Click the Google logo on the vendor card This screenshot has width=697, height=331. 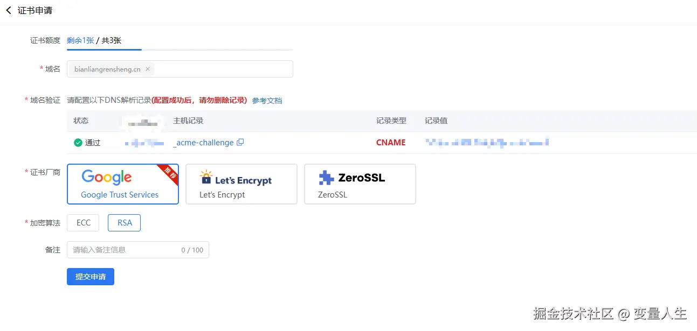click(x=107, y=177)
